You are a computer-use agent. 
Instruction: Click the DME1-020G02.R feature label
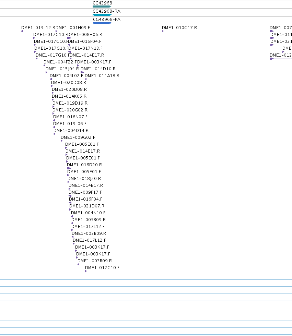(70, 110)
